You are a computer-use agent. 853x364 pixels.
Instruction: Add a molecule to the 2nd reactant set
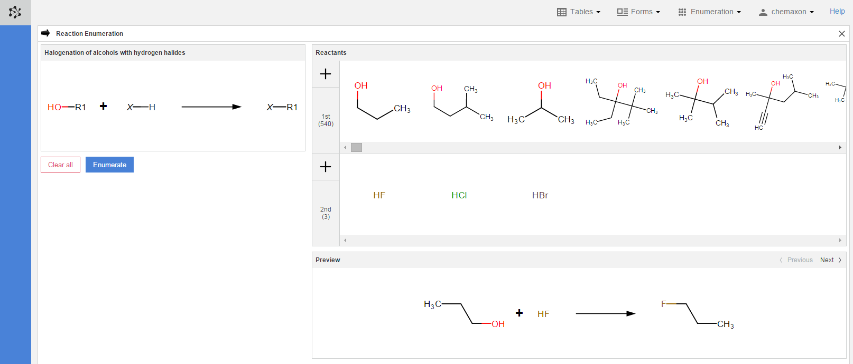(x=326, y=167)
